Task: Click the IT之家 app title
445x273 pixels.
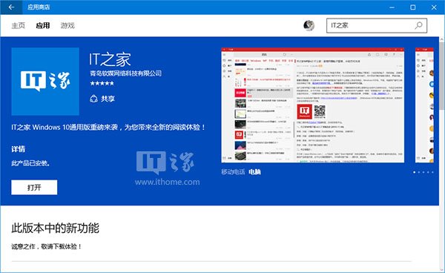Action: [110, 59]
